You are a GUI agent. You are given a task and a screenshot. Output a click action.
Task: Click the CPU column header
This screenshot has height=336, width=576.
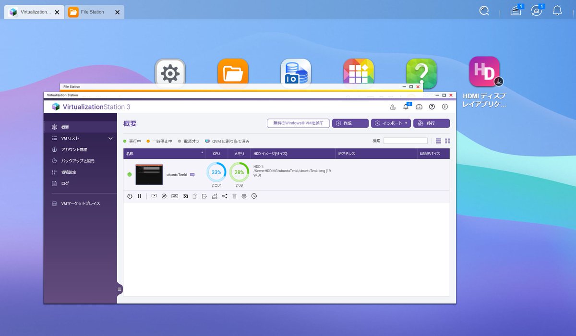pyautogui.click(x=216, y=154)
